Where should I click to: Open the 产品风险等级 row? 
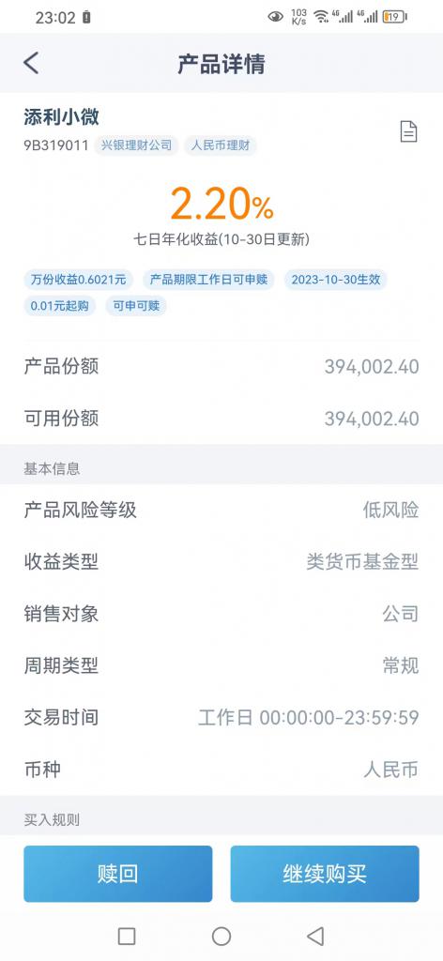(221, 510)
